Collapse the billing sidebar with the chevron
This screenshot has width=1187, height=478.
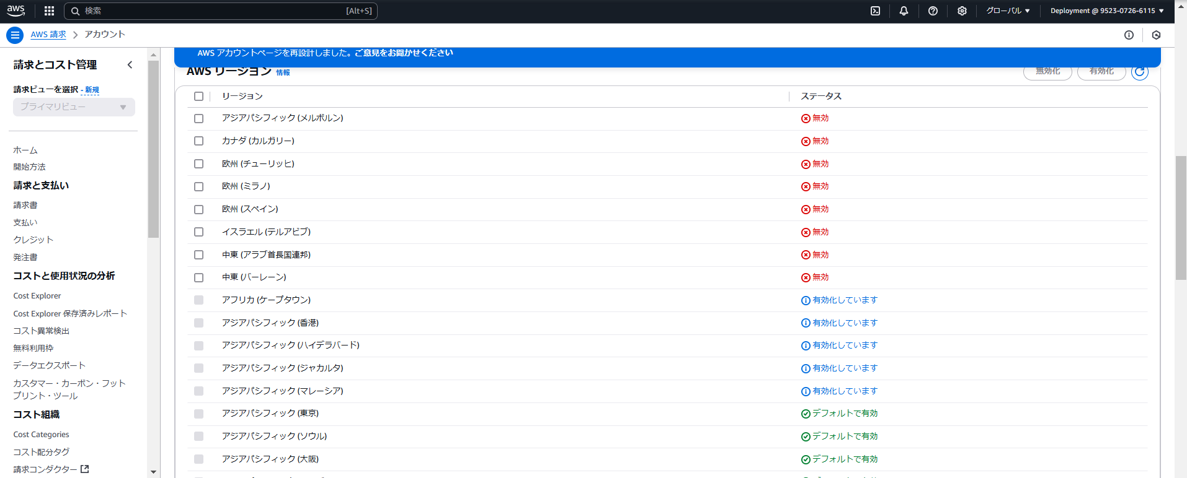click(x=130, y=65)
